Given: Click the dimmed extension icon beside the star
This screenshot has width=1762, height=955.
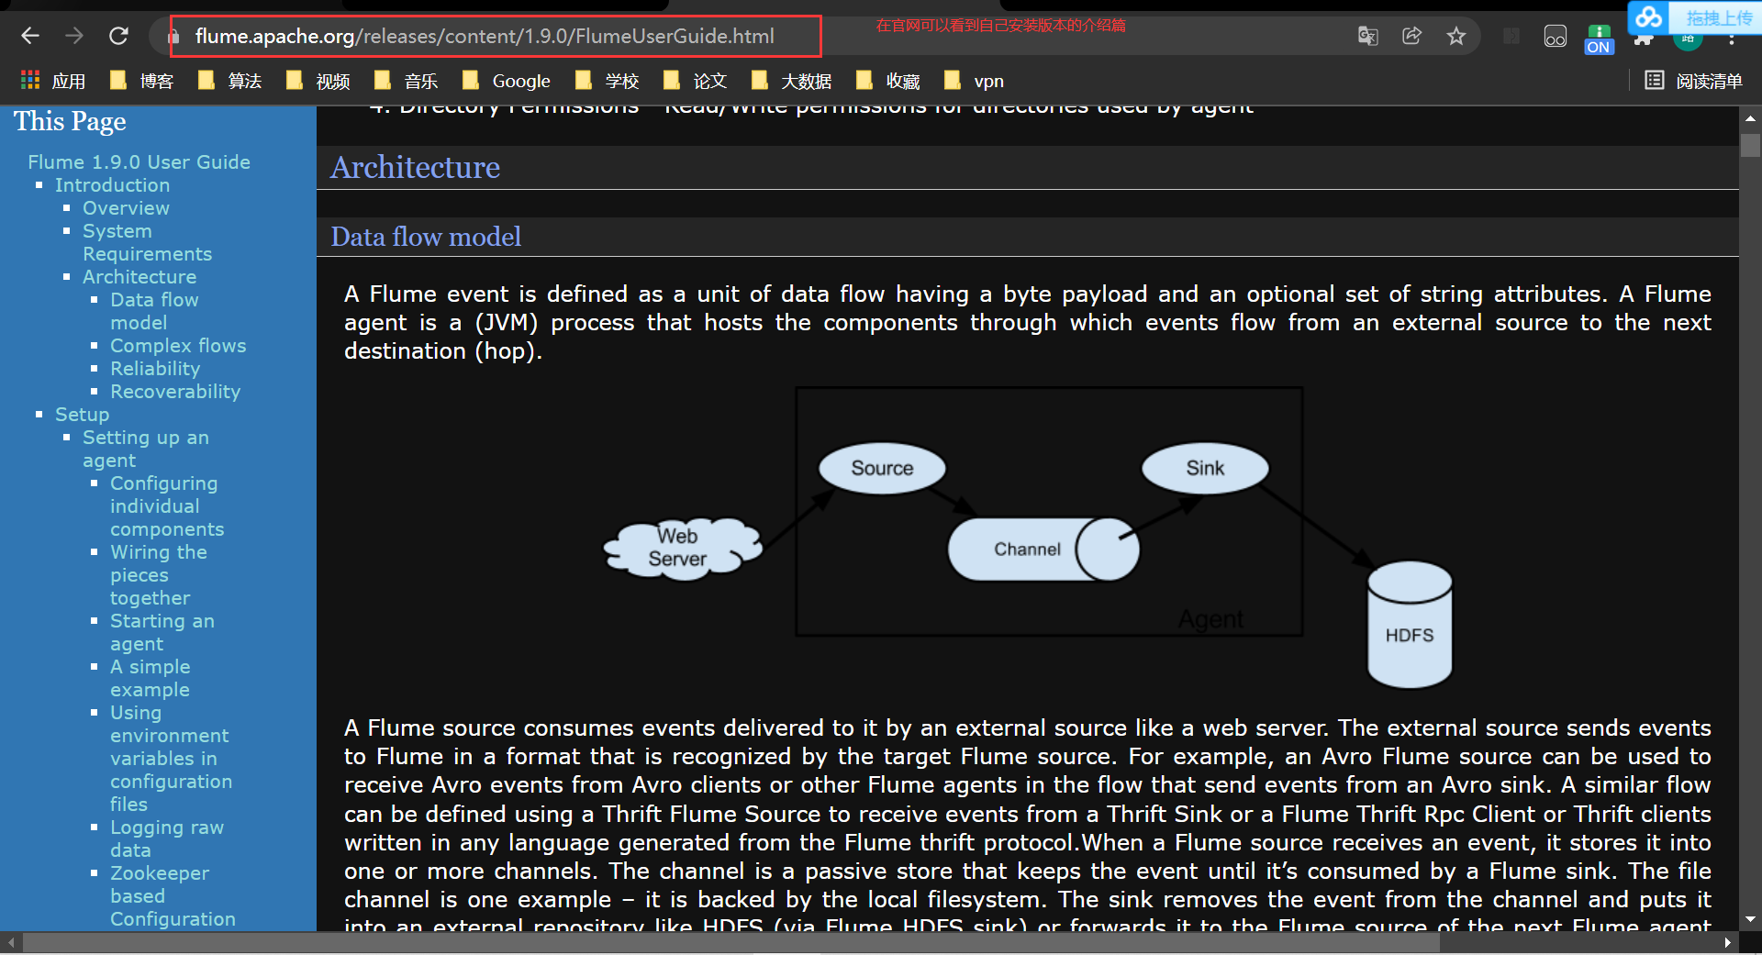Looking at the screenshot, I should [x=1511, y=36].
